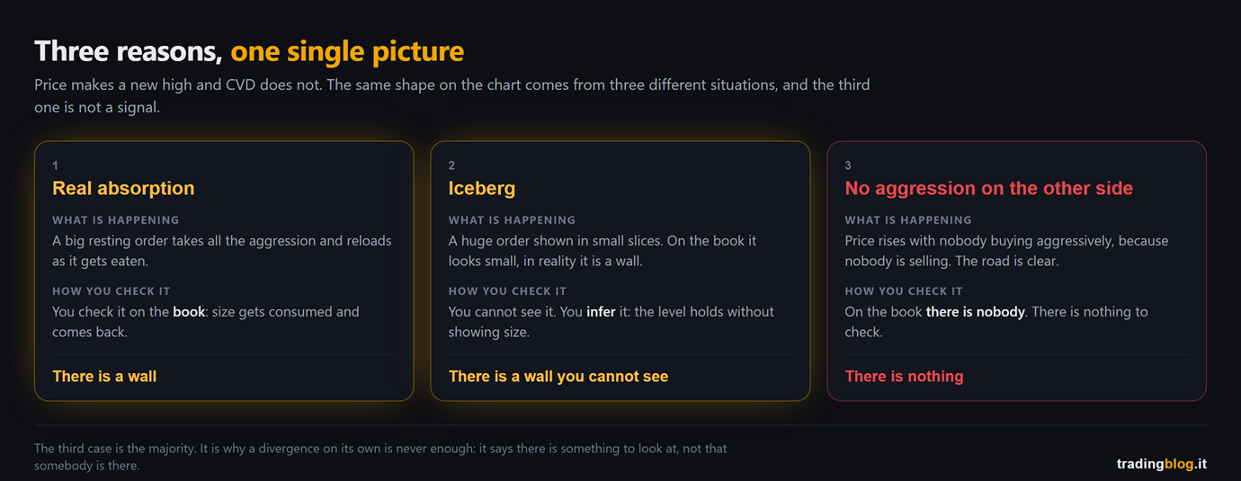
Task: Click 'WHAT IS HAPPENING' label in Real absorption card
Action: point(115,219)
